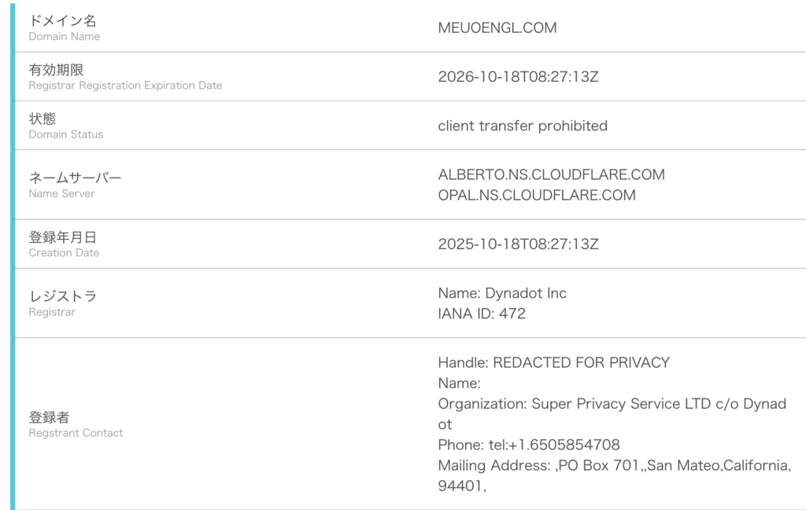Screen dimensions: 806x510
Task: Click the ドメイン名 row label
Action: pyautogui.click(x=63, y=21)
